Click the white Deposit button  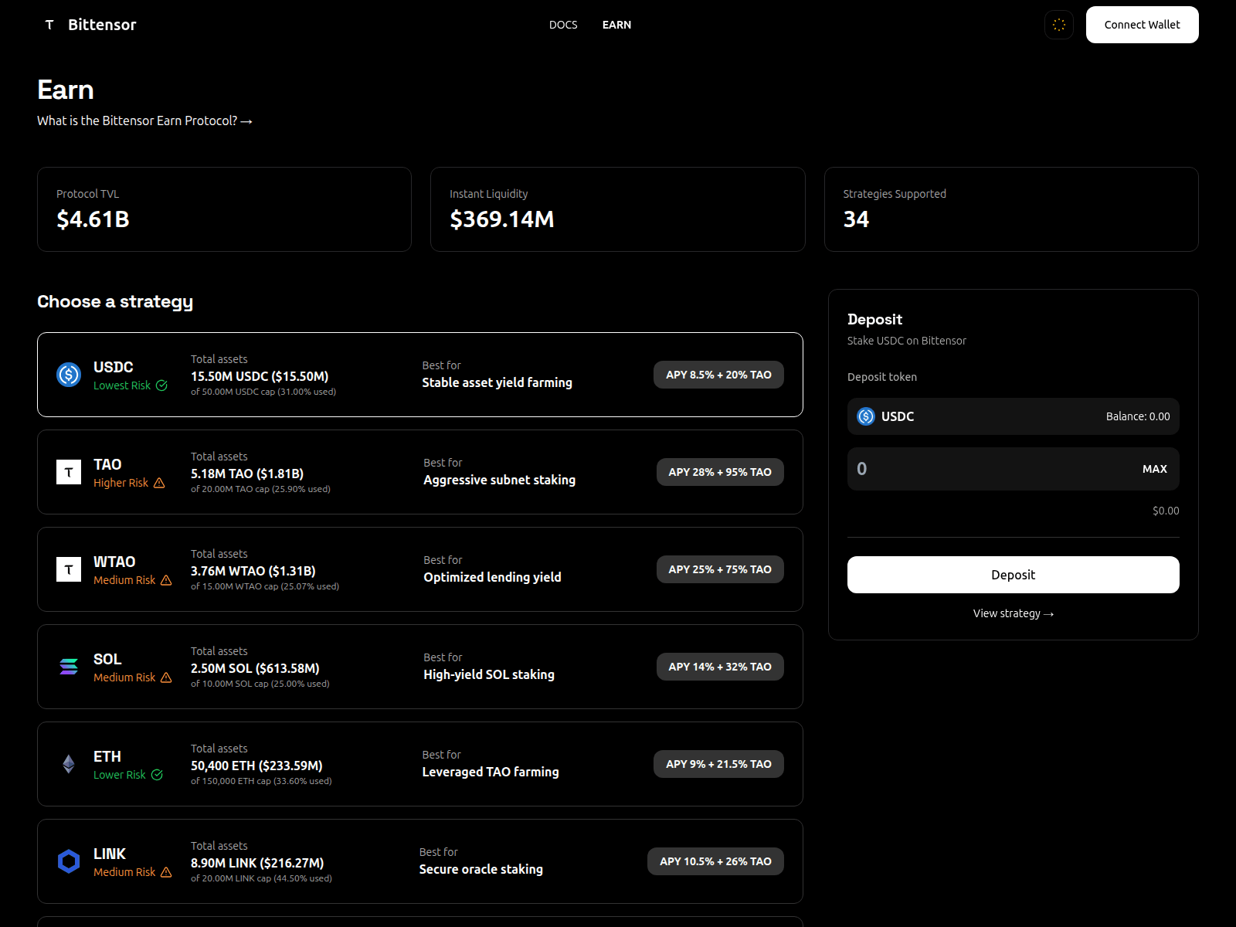(1013, 575)
